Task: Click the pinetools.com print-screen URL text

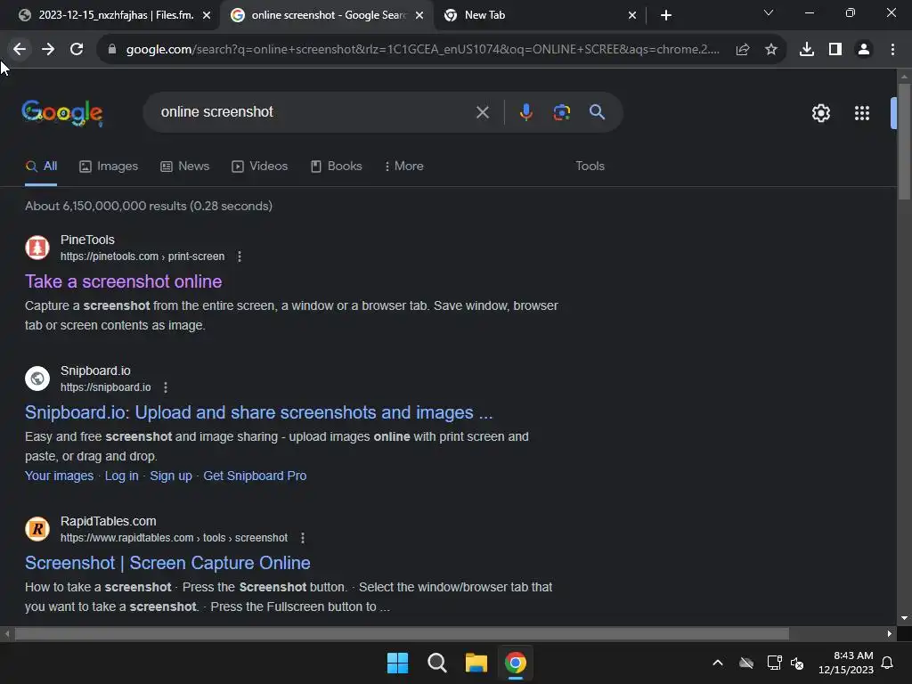Action: [142, 256]
